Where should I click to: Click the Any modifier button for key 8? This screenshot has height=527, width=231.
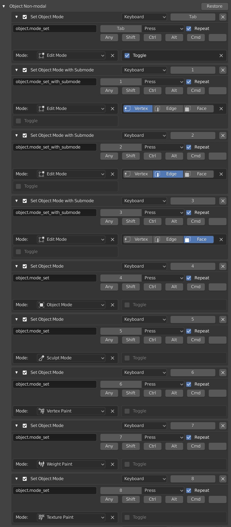pos(109,499)
